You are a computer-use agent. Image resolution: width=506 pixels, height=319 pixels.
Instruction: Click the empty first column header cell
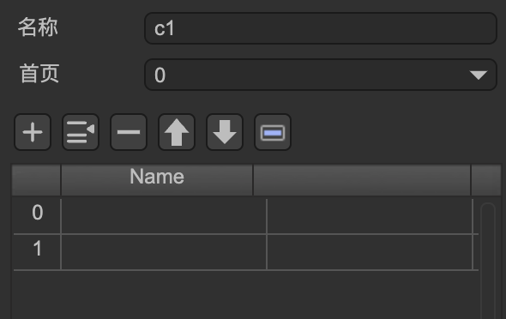[36, 180]
